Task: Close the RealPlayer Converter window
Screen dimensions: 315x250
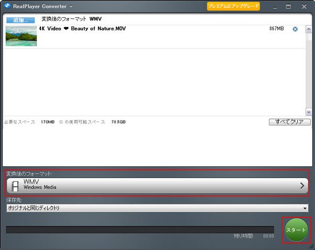Action: point(304,6)
